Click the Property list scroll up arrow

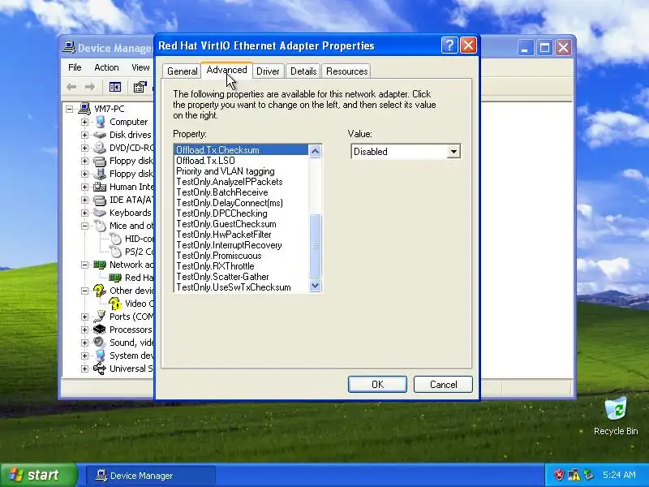pyautogui.click(x=315, y=151)
